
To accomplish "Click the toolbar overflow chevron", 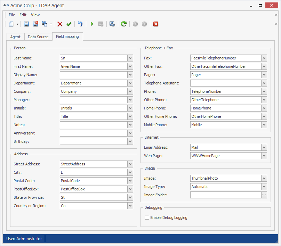I will 276,24.
